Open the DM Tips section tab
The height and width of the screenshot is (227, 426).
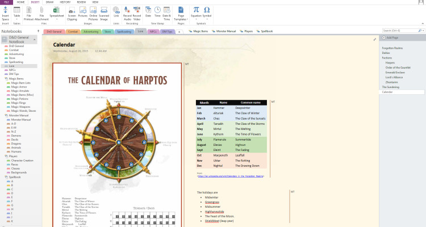[x=167, y=32]
